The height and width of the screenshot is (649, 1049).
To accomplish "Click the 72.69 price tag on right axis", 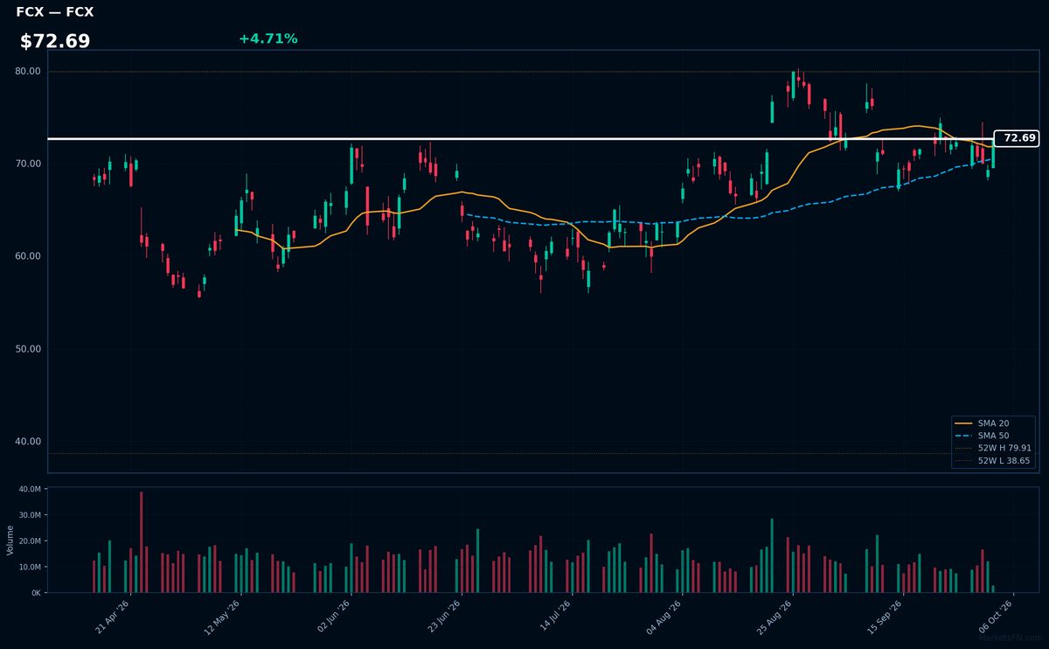I will coord(1016,138).
